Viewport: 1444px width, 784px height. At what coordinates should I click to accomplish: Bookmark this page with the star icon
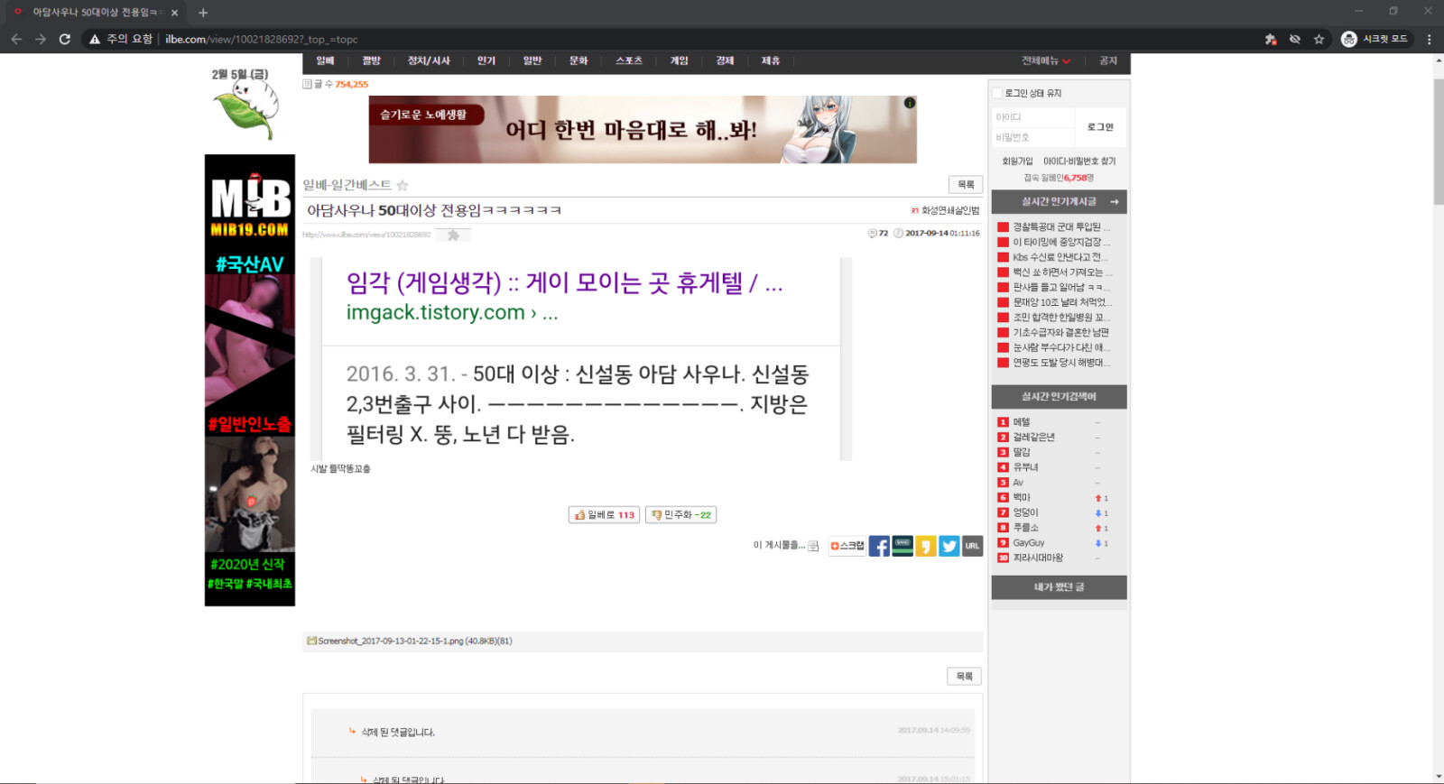tap(1319, 40)
